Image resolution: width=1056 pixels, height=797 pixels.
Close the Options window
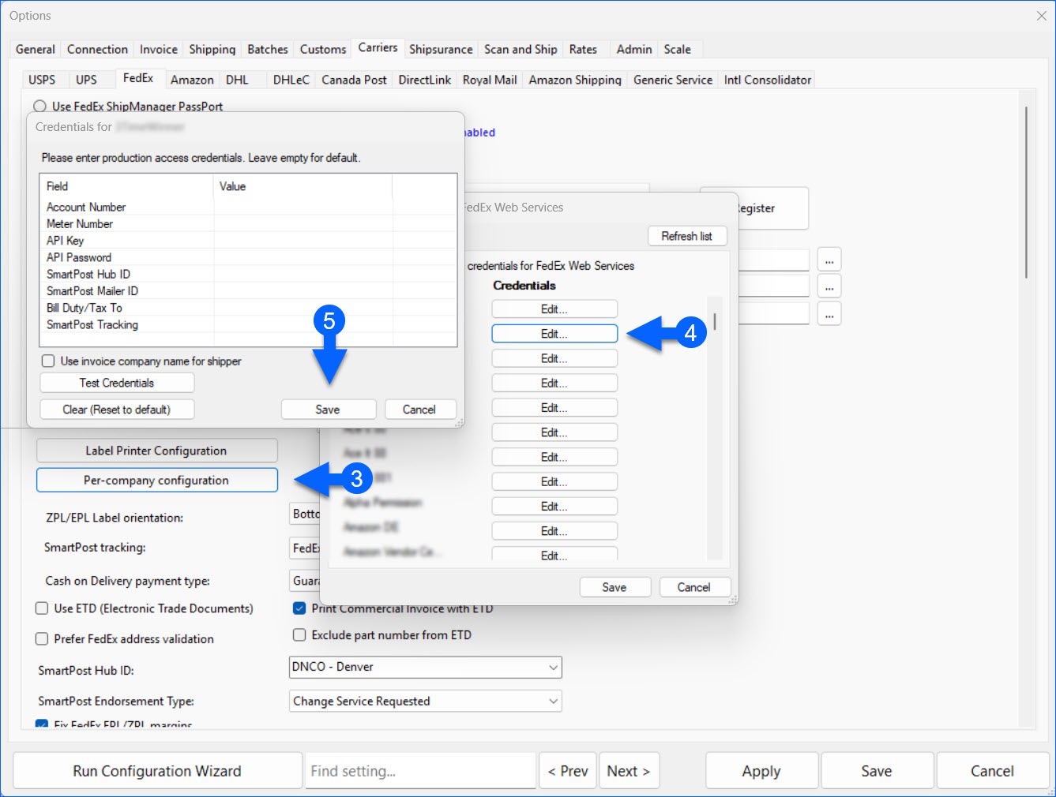click(x=1041, y=16)
